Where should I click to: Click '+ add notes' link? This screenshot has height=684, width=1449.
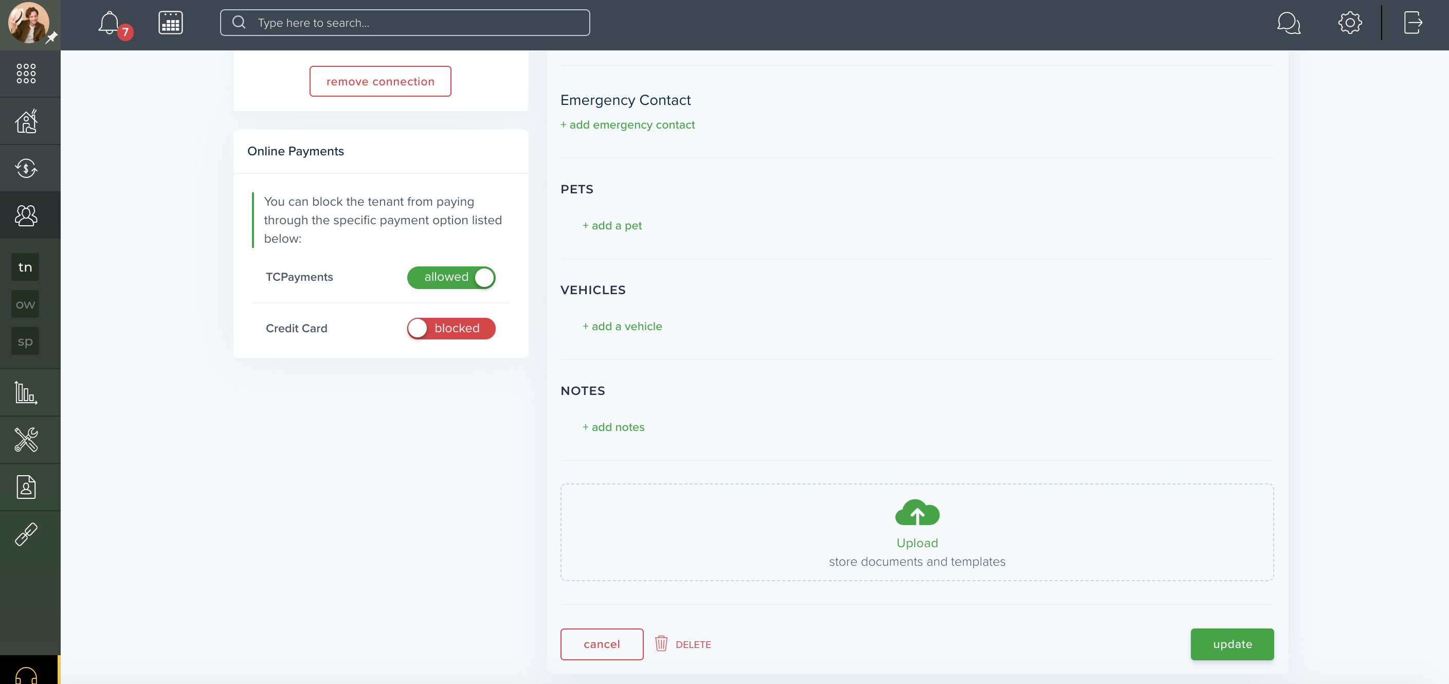[x=613, y=427]
